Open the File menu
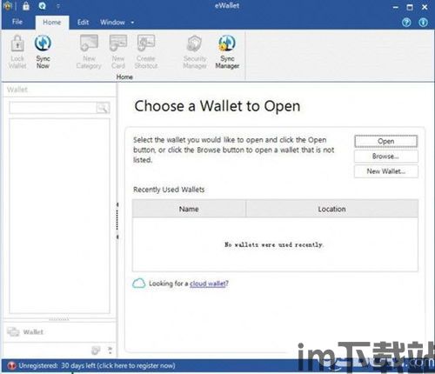Screen dimensions: 435x374 tap(17, 22)
